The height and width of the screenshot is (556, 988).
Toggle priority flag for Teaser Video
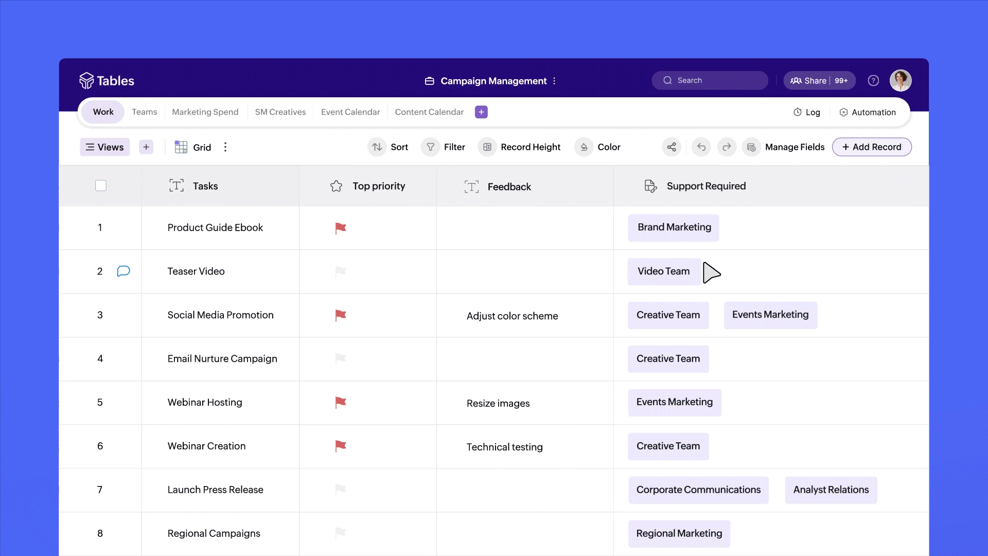pos(340,271)
